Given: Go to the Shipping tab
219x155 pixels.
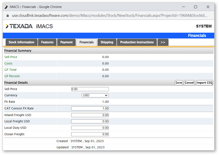Looking at the screenshot, I should 107,42.
